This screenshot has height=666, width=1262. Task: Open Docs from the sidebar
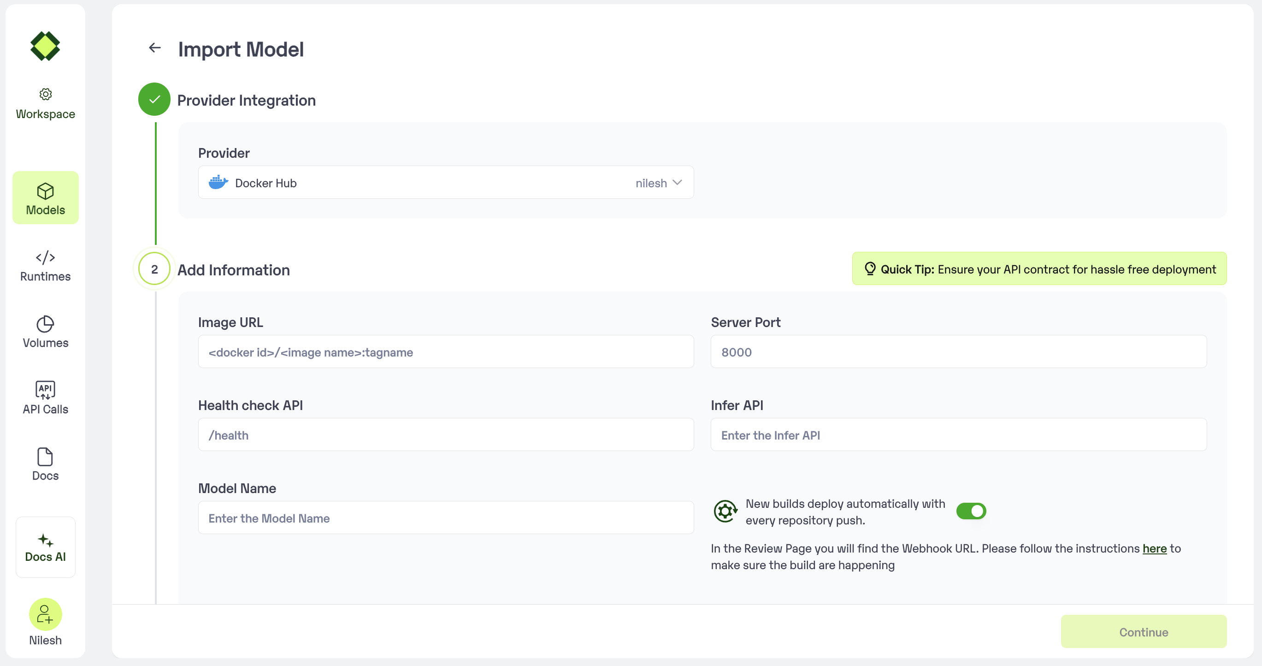[x=45, y=464]
